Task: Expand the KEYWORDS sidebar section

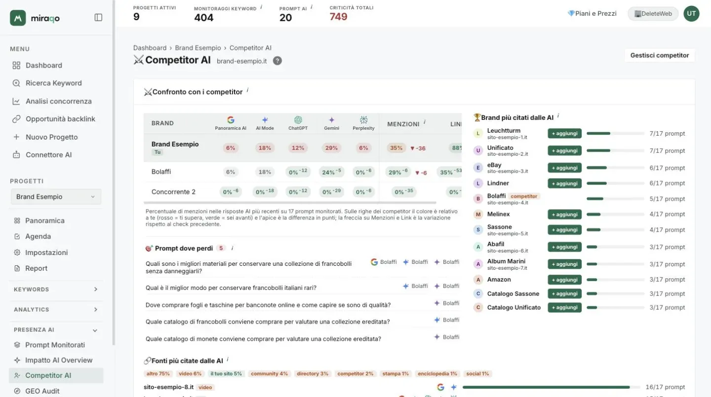Action: [x=56, y=289]
